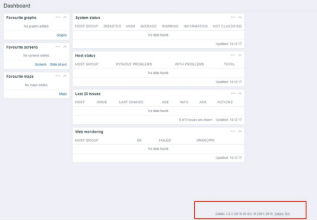Click the WITHOUT PROBLEMS column header
This screenshot has width=317, height=220.
click(134, 64)
